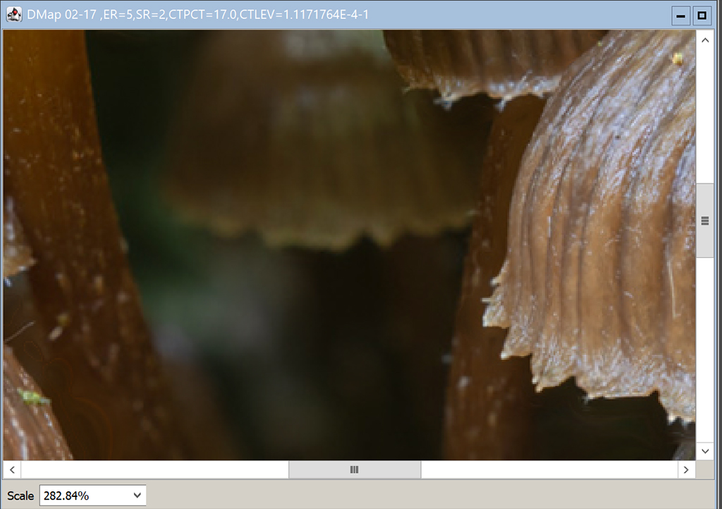Click the DMap 02-17 window title text
722x509 pixels.
point(197,15)
